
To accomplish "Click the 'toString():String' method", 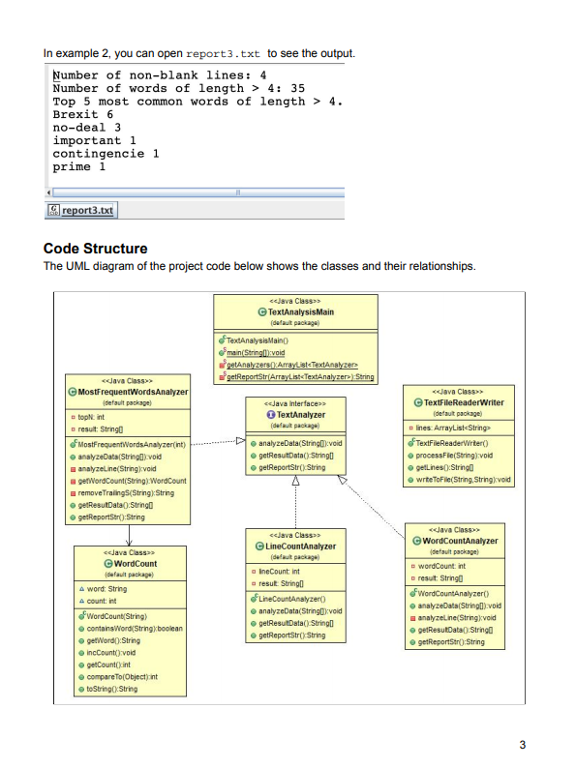I will point(108,689).
